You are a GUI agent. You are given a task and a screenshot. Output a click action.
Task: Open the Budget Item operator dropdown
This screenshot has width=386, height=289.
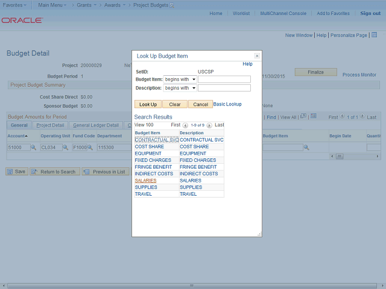(180, 79)
